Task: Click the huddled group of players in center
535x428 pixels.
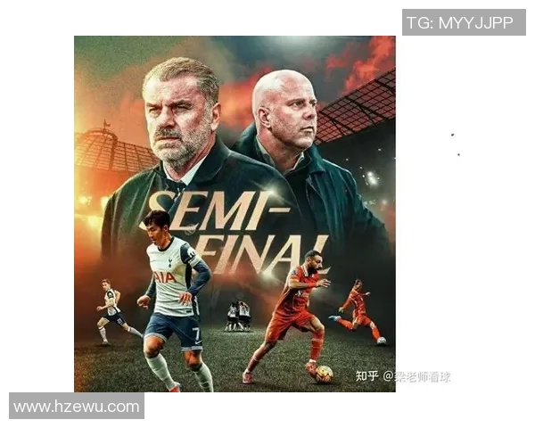Action: (238, 315)
